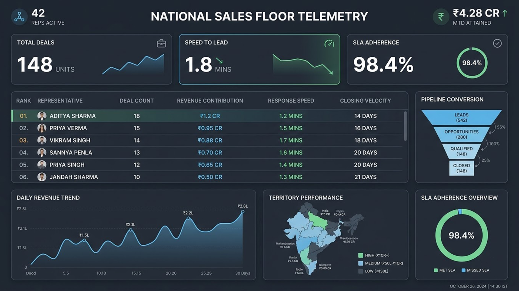
Task: Click the briefcase icon in Total Deals
Action: point(161,43)
